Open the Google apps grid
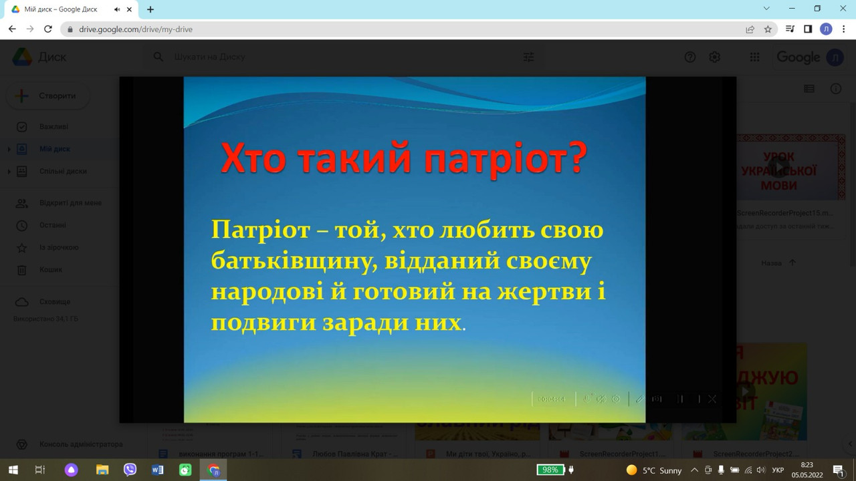The height and width of the screenshot is (481, 856). tap(754, 57)
